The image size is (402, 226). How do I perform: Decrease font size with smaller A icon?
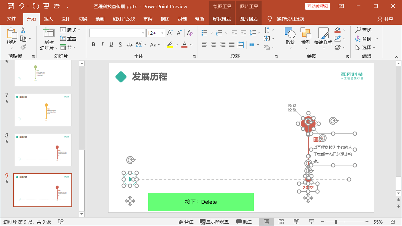pyautogui.click(x=179, y=33)
